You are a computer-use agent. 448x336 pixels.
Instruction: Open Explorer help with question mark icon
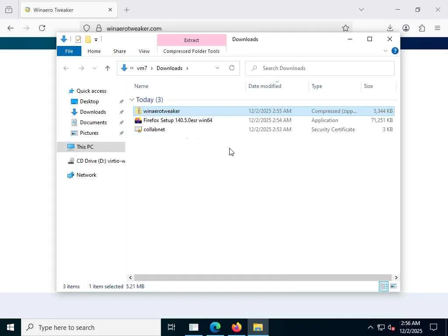click(395, 51)
